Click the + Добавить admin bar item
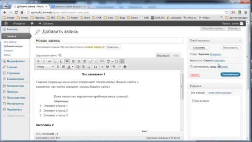Viewport: 252px width, 142px height. 46,24
